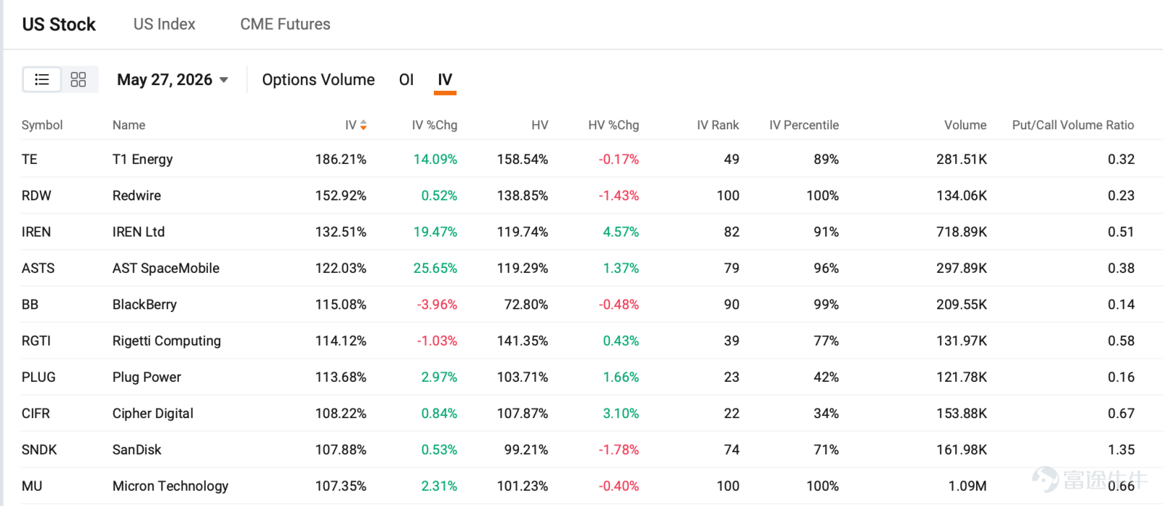Viewport: 1163px width, 506px height.
Task: Click the 1.09M volume value
Action: [967, 486]
